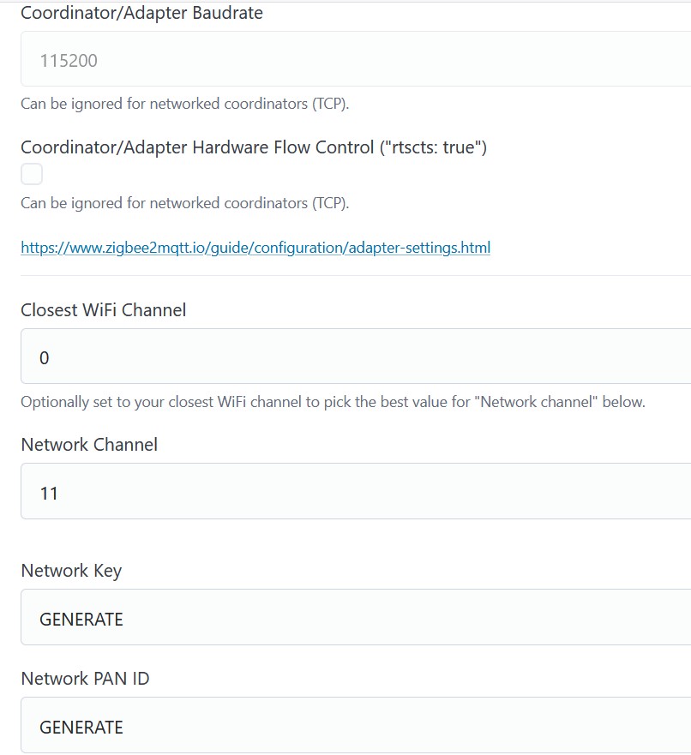Click the "Coordinator/Adapter Baudrate" label
691x755 pixels.
point(141,14)
